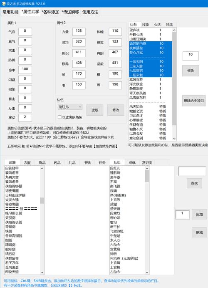Click the 移动 field showing 2
This screenshot has height=288, width=208.
(x=25, y=118)
